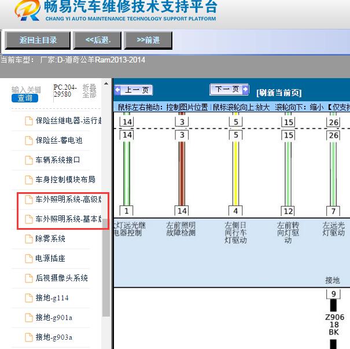Click lower pin 14 box on brown wire
Screen dimensions: 350x349
tap(182, 211)
